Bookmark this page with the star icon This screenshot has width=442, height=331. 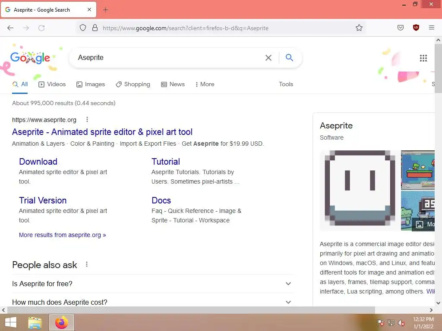[x=359, y=28]
